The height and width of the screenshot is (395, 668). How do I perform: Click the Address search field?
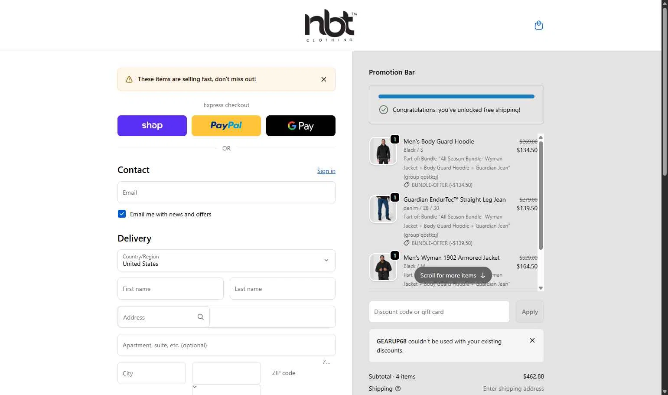point(164,317)
